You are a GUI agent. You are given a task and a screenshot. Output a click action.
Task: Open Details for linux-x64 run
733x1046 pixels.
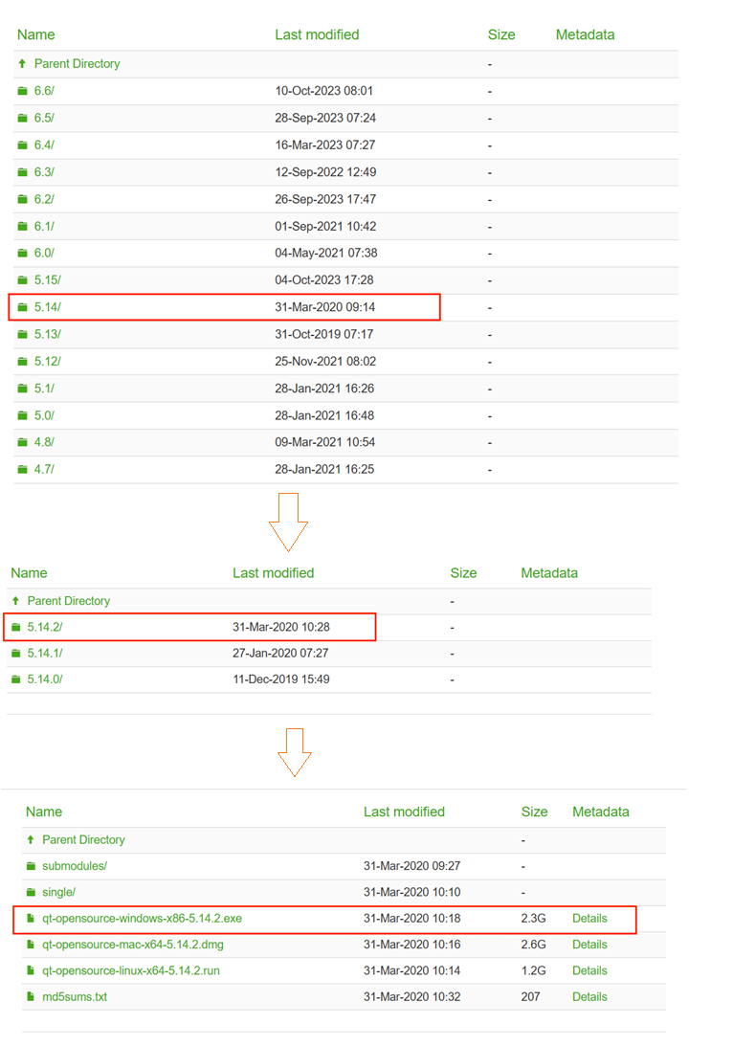tap(589, 970)
